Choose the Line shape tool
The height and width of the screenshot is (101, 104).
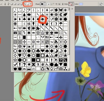(25, 4)
